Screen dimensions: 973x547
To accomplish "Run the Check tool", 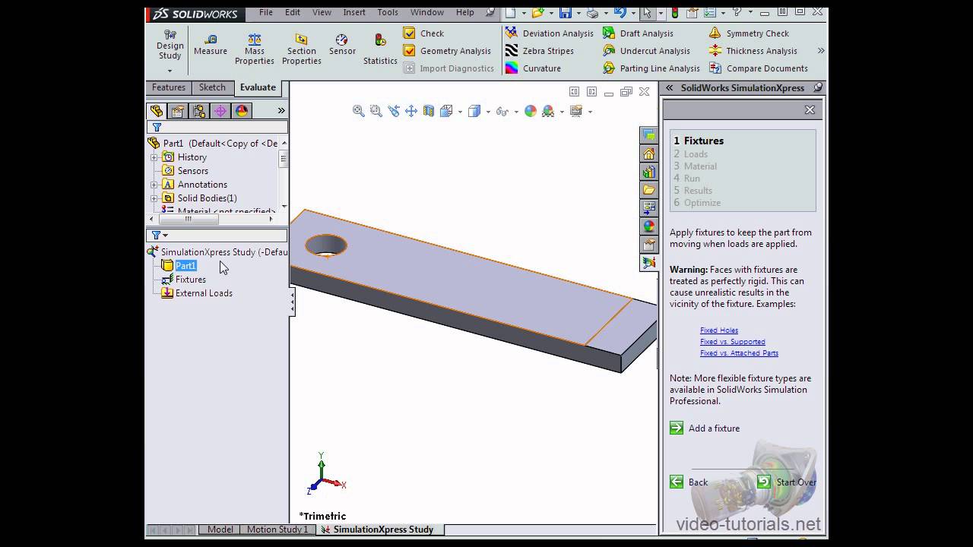I will point(423,33).
